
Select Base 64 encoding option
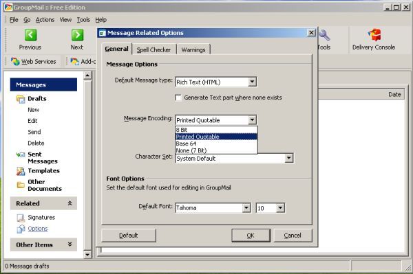click(x=216, y=144)
